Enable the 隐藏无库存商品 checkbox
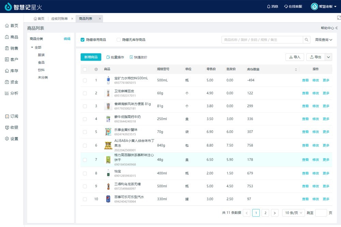 click(119, 40)
